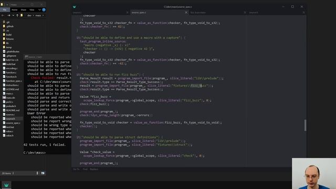
Task: Open the fixtures folder in Explorer
Action: (10, 39)
